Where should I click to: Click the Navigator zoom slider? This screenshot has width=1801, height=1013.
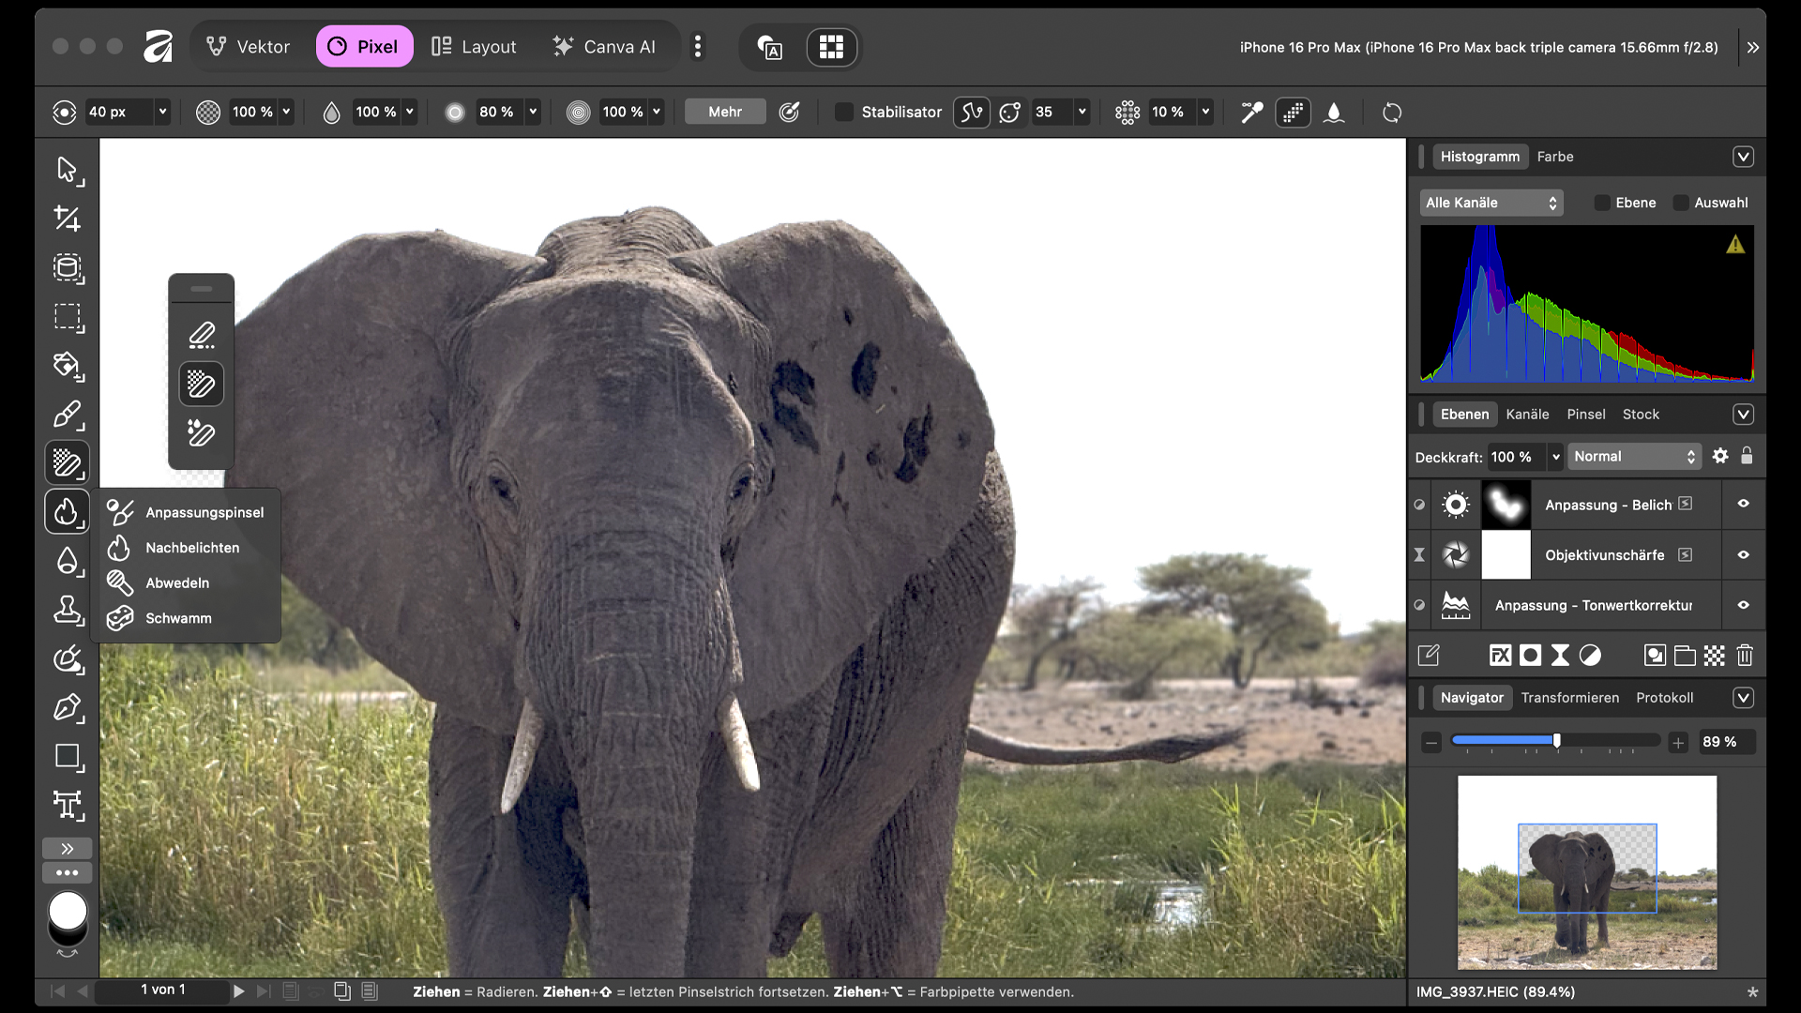[1555, 742]
